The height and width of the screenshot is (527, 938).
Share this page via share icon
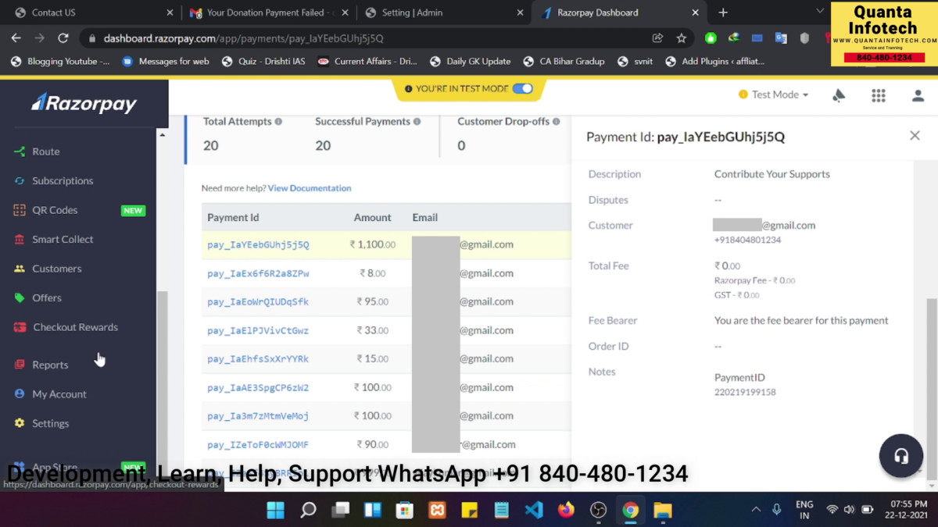pyautogui.click(x=658, y=38)
